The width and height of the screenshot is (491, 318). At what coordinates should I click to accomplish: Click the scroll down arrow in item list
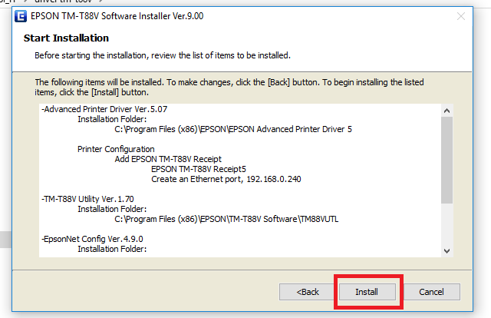click(447, 251)
